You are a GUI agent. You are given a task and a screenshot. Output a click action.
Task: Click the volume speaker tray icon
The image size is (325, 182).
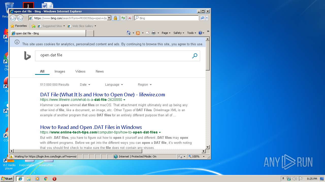click(295, 179)
